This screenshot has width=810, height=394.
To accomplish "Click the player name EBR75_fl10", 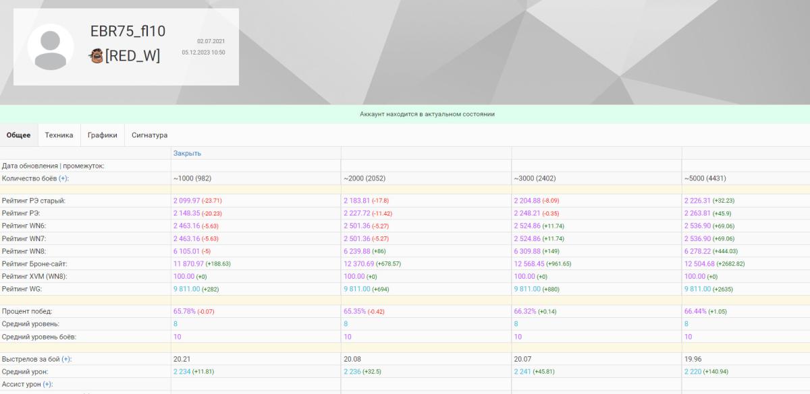I will point(128,32).
